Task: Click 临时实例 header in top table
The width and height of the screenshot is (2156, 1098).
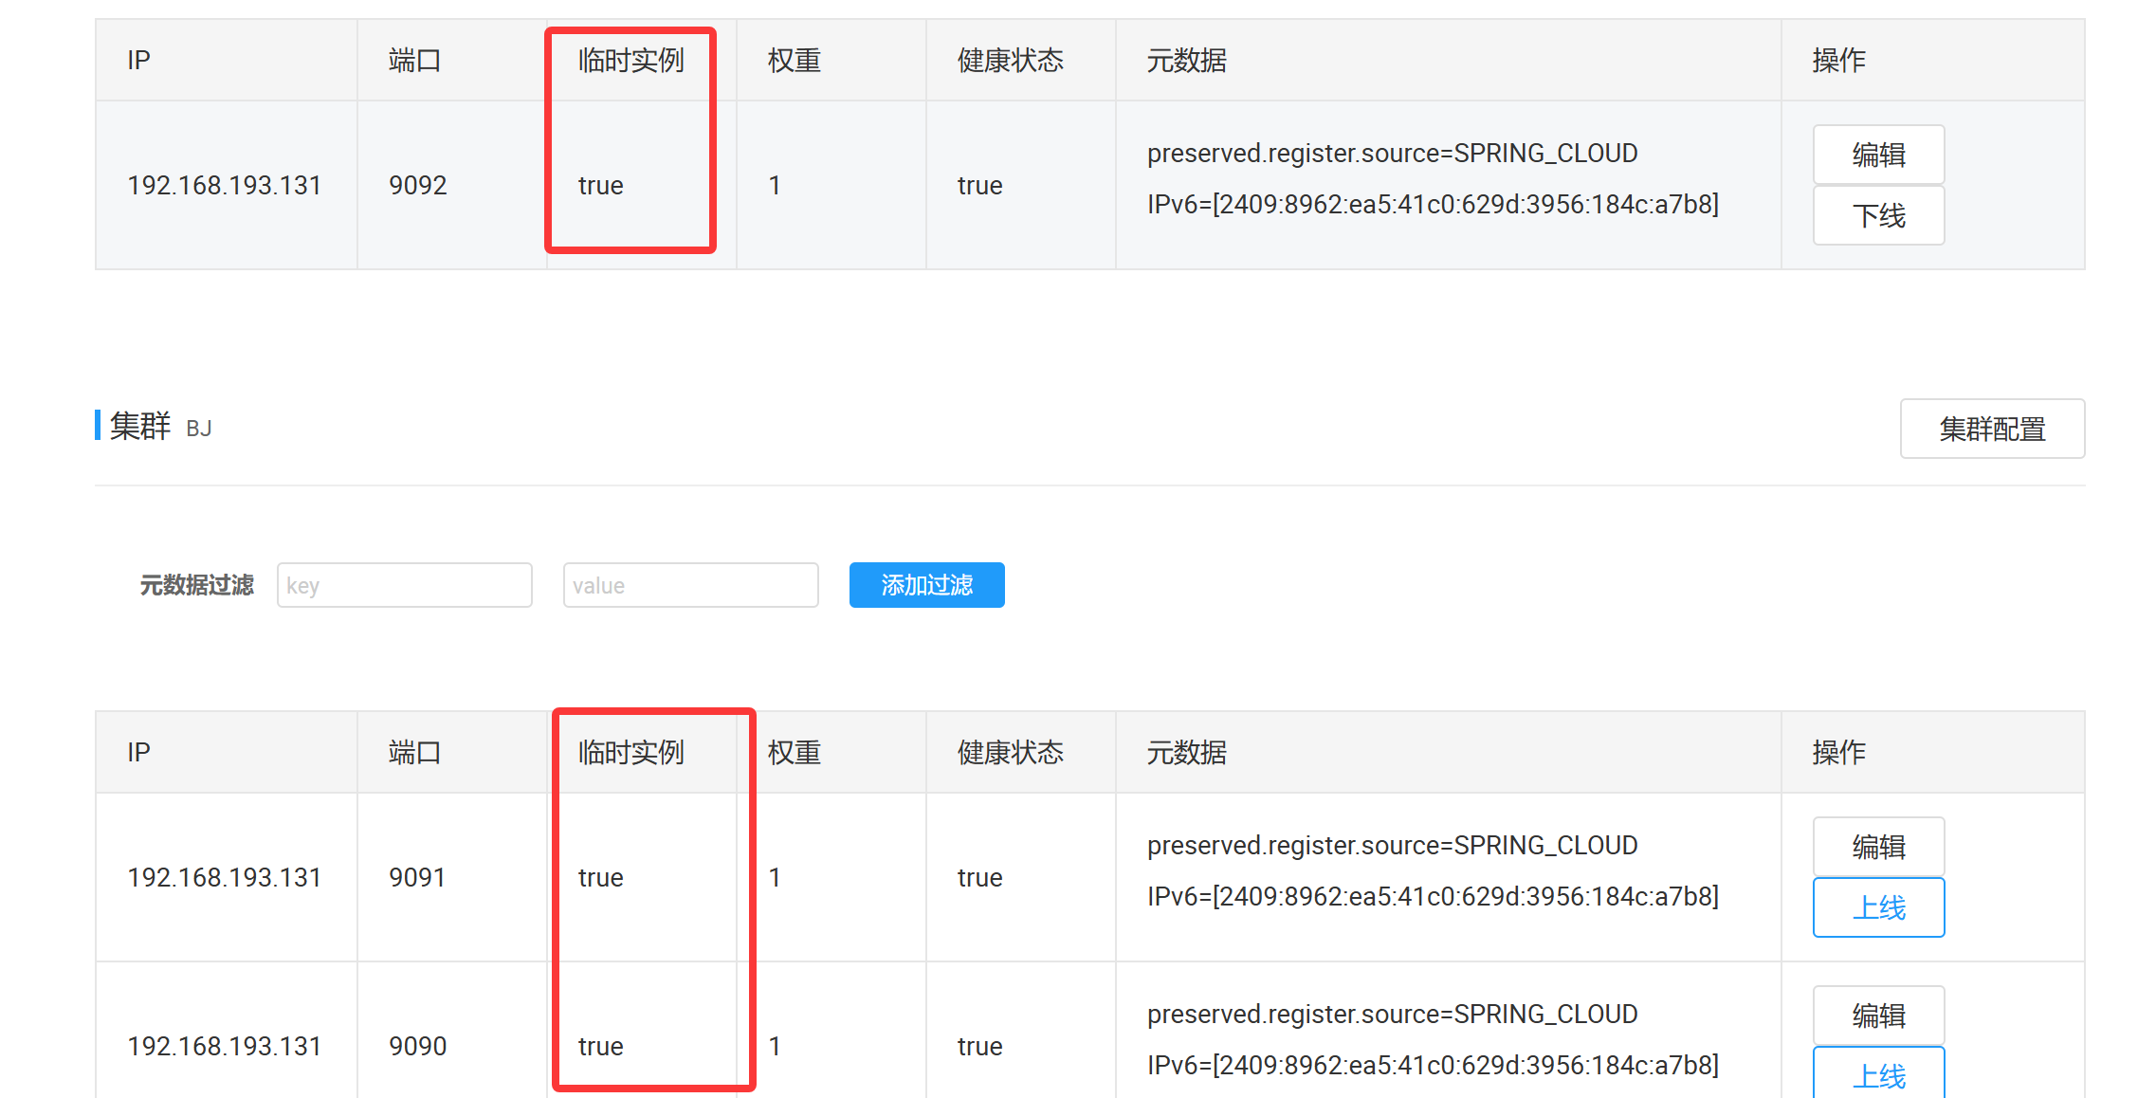Action: (x=630, y=61)
